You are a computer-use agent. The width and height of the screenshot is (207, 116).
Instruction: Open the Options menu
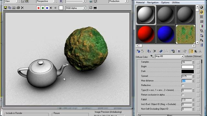tap(165, 3)
